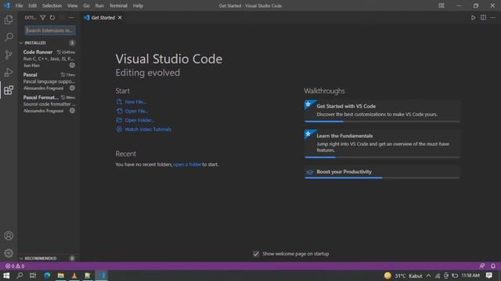Open Source Control view
The width and height of the screenshot is (501, 281).
coord(9,55)
